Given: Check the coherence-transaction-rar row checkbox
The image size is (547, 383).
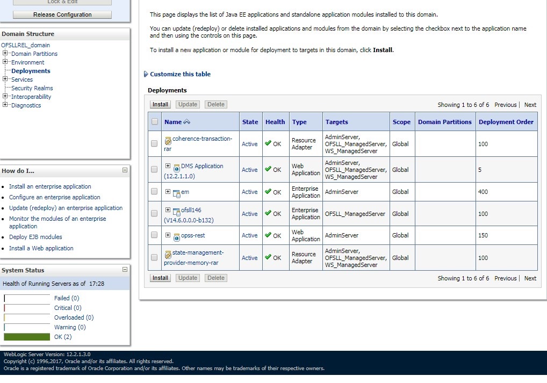Looking at the screenshot, I should pos(154,143).
